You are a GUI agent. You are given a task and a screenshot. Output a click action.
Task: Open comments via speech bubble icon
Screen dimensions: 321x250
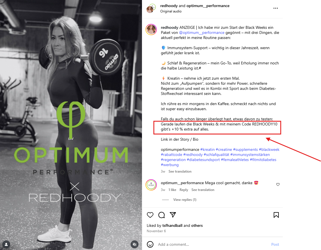(x=161, y=215)
